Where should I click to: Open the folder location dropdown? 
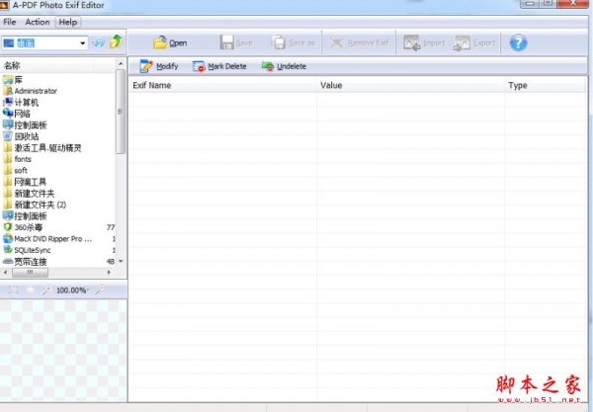[82, 43]
